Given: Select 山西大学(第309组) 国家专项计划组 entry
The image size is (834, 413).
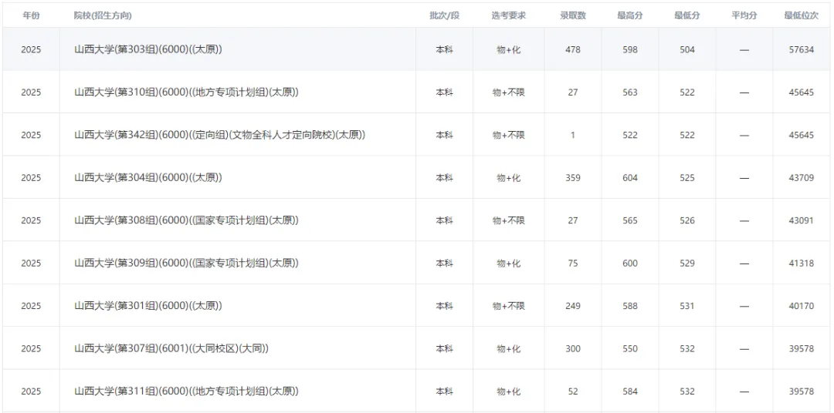Looking at the screenshot, I should [186, 264].
